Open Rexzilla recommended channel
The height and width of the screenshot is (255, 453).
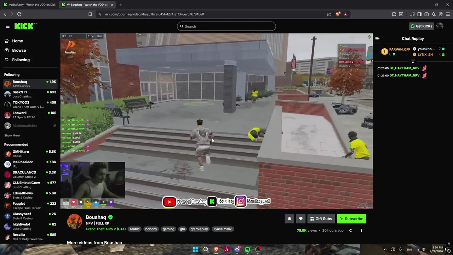(30, 237)
